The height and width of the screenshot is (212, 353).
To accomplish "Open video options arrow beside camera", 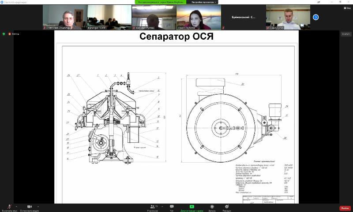I will click(x=38, y=206).
